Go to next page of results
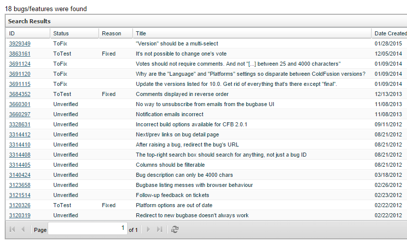The image size is (407, 241). [149, 229]
